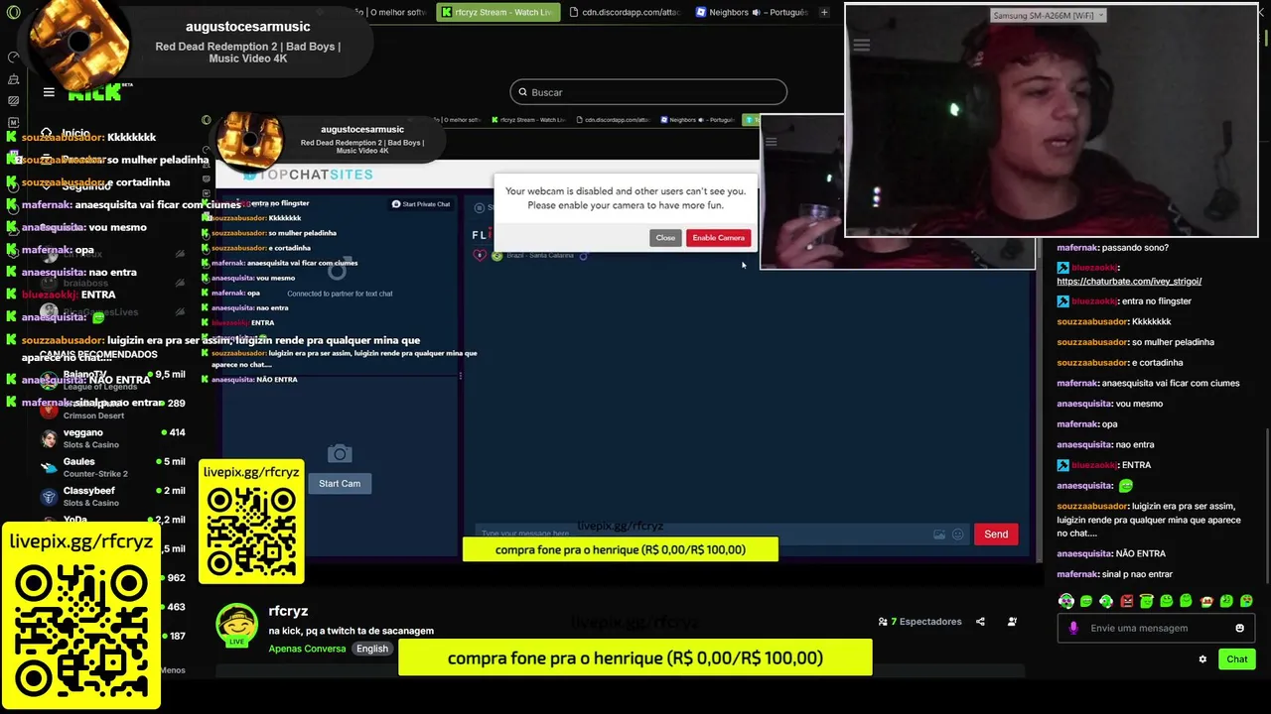The image size is (1271, 714).
Task: Click the Samsung SM-A266M WiFi camera label
Action: point(1049,15)
